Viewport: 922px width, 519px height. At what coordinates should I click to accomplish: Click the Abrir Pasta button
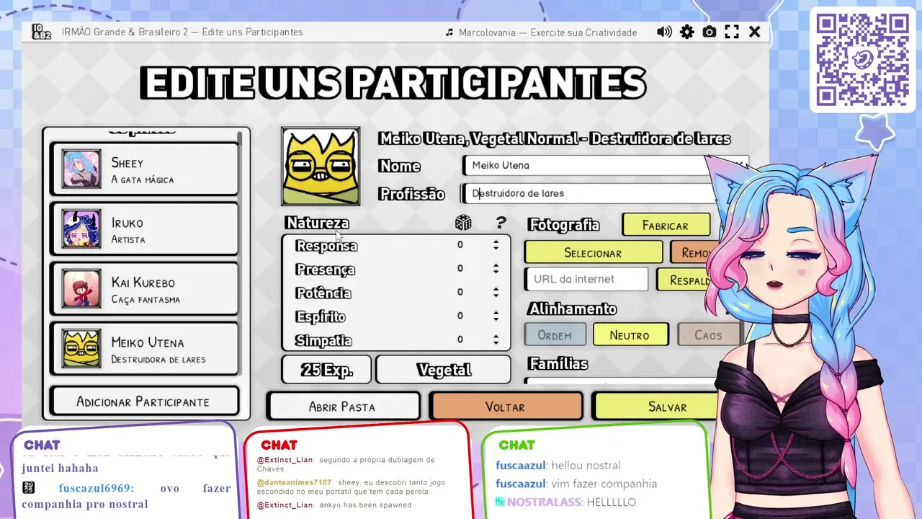[342, 407]
